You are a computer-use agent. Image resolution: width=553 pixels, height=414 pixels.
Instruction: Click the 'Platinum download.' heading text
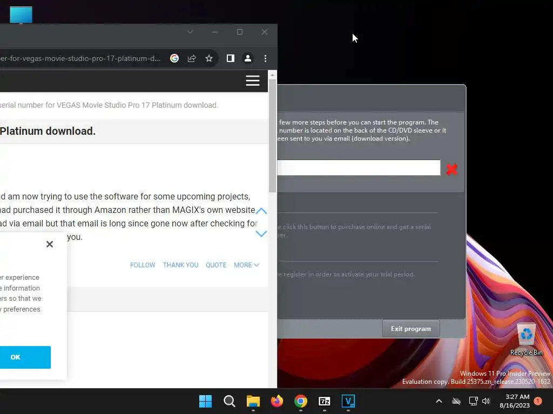pyautogui.click(x=48, y=132)
